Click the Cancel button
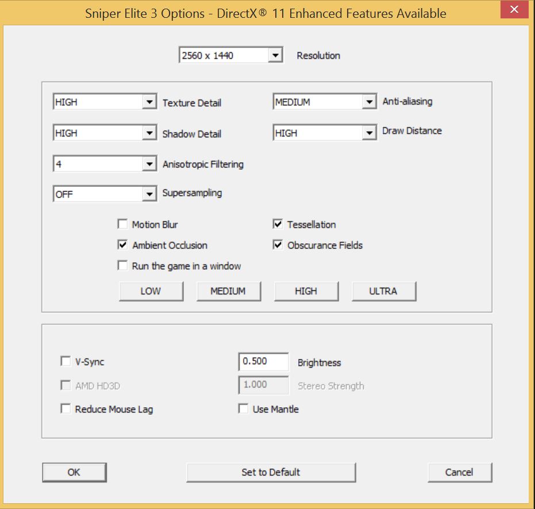Viewport: 535px width, 509px height. [460, 472]
